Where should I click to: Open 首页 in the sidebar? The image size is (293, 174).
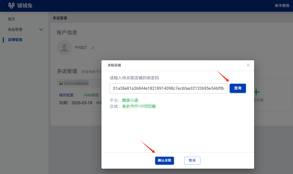coord(11,19)
